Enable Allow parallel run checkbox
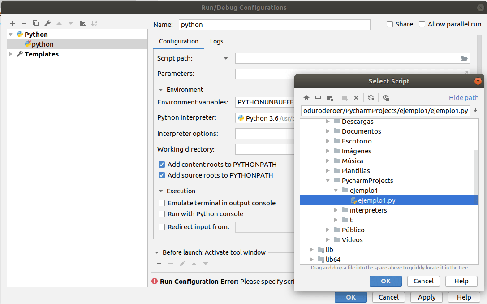Viewport: 487px width, 304px height. (422, 24)
